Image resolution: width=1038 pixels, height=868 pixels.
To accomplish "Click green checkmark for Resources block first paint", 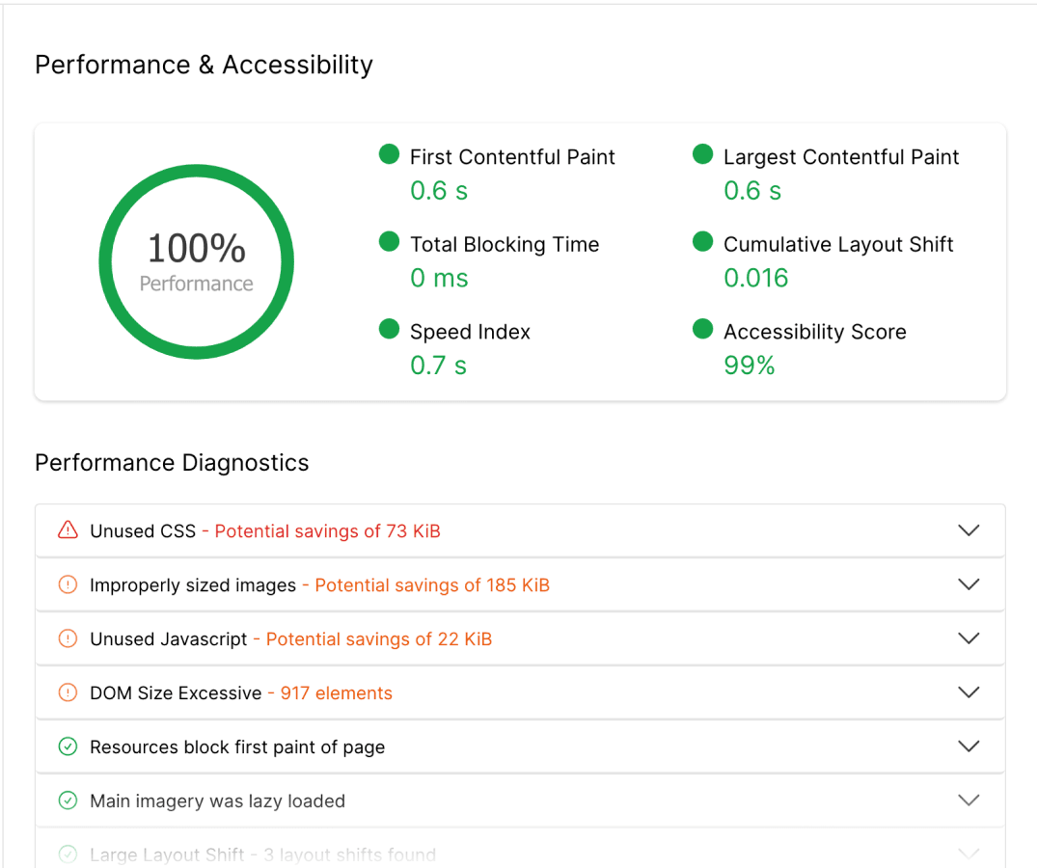I will click(68, 746).
